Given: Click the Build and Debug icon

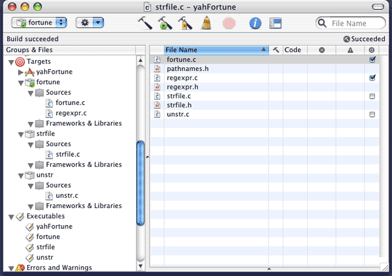Looking at the screenshot, I should tap(185, 23).
